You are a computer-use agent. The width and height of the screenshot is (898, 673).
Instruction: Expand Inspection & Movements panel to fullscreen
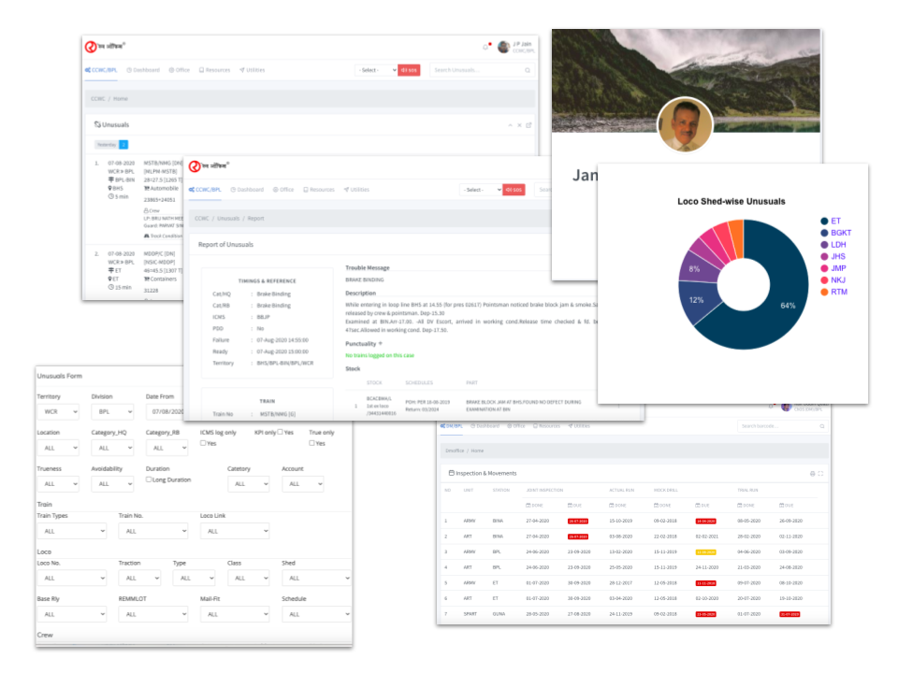[x=820, y=473]
